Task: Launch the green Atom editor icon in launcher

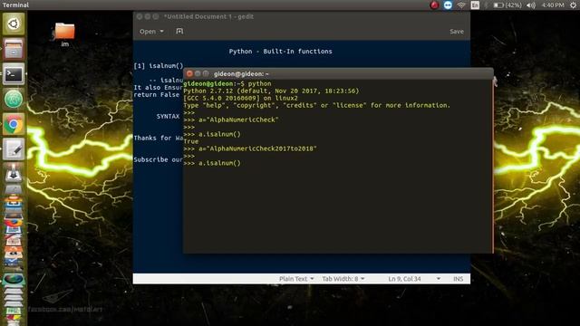Action: pyautogui.click(x=14, y=99)
